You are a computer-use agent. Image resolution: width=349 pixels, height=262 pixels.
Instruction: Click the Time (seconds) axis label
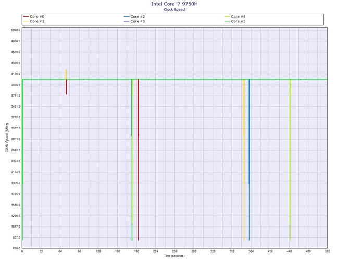click(174, 256)
